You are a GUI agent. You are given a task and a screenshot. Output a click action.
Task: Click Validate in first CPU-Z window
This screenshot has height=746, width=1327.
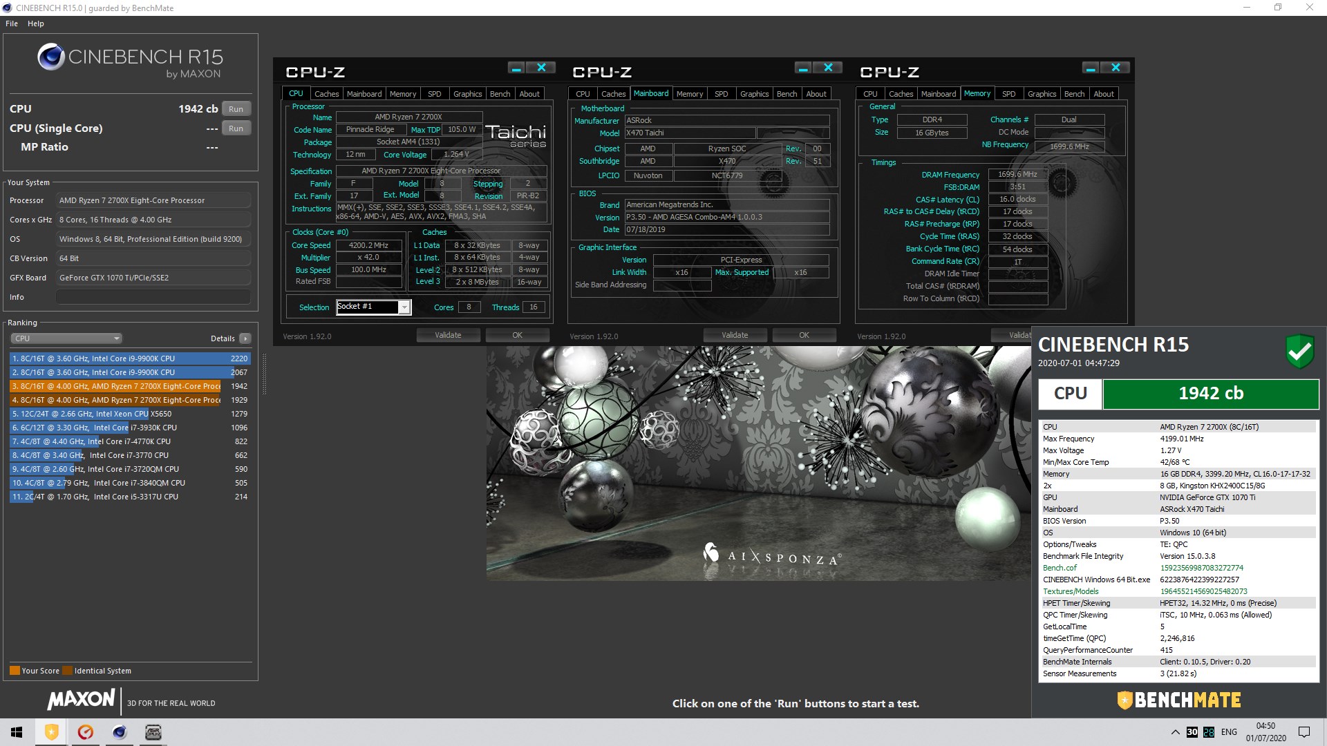click(448, 335)
